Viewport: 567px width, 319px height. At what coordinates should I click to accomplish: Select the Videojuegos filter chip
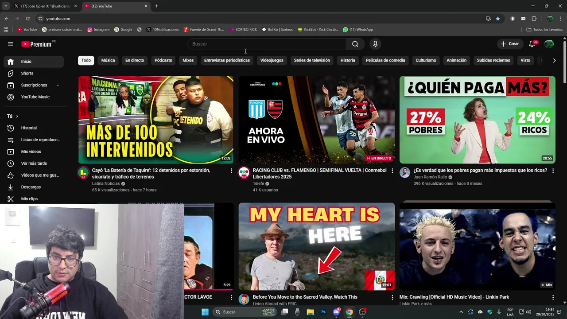pyautogui.click(x=272, y=60)
